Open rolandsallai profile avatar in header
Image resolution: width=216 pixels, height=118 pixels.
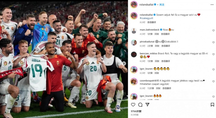coord(134,5)
